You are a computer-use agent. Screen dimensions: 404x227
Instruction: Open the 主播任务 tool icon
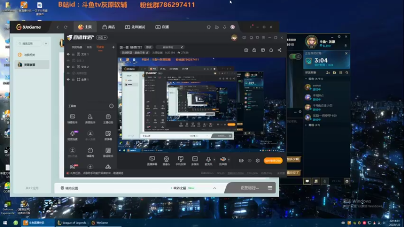tap(108, 119)
